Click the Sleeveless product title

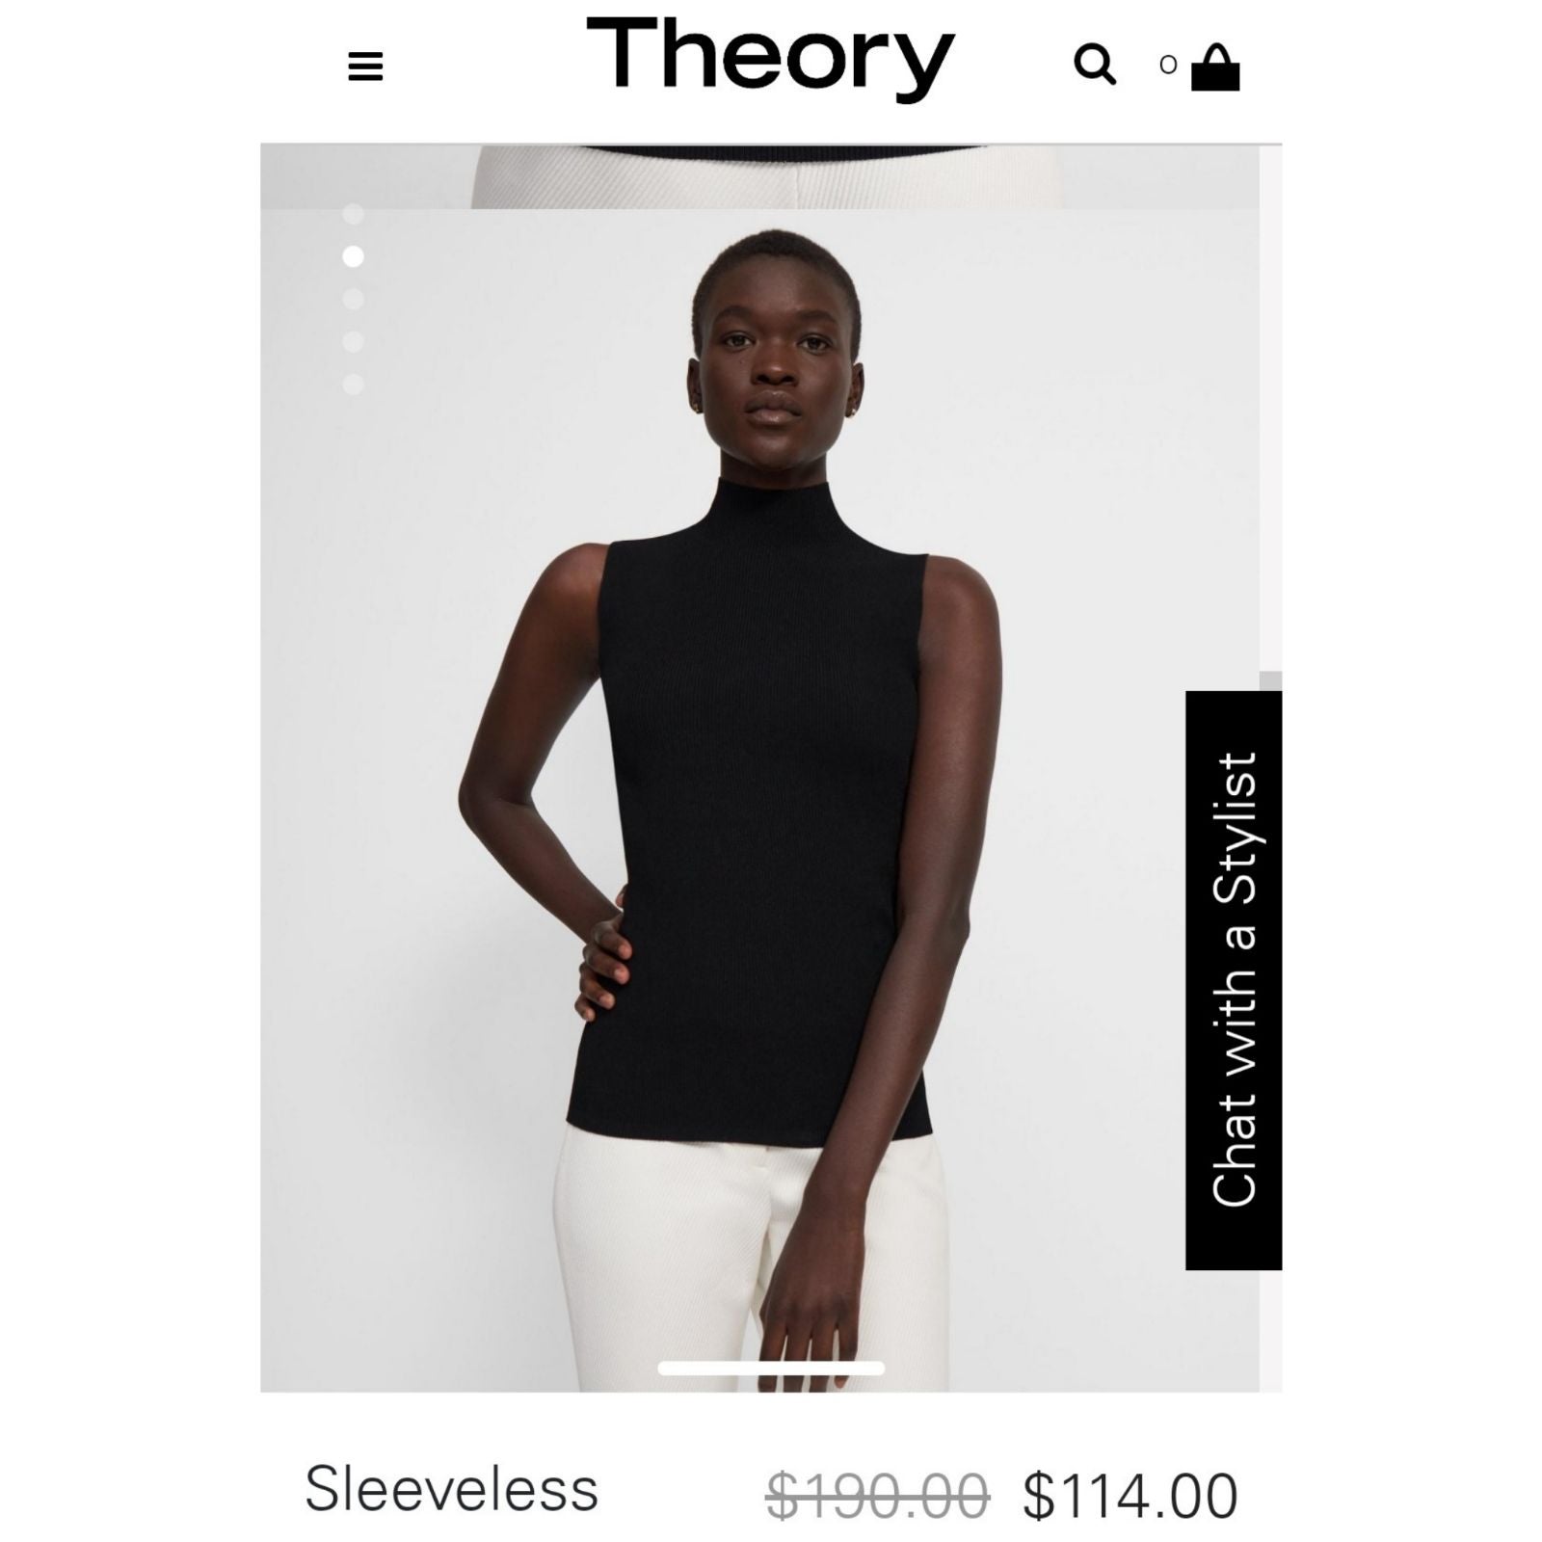click(451, 1489)
